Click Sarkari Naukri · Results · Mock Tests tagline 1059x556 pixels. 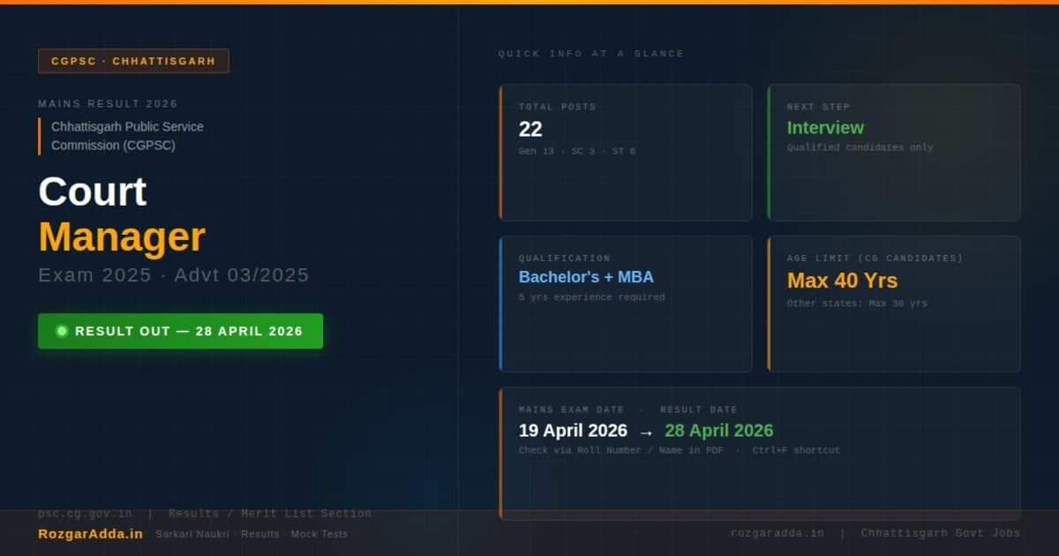252,534
